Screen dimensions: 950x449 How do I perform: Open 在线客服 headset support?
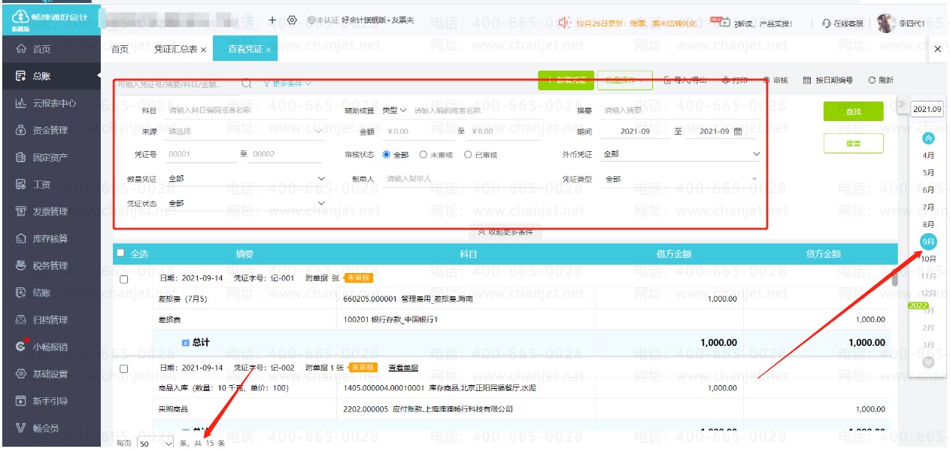coord(843,23)
